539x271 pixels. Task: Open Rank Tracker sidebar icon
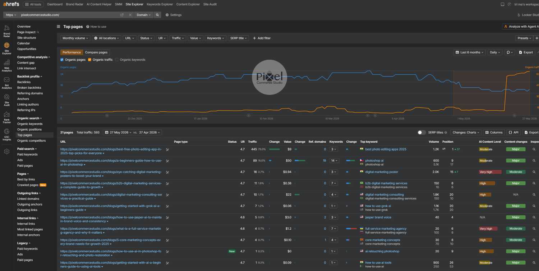6,118
